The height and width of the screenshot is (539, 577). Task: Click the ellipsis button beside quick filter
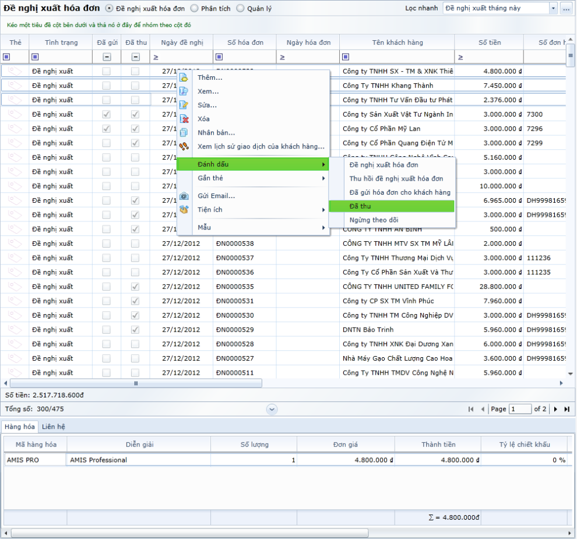[566, 9]
